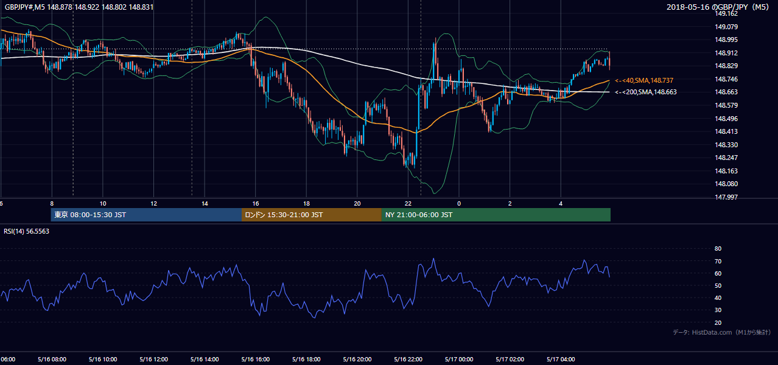This screenshot has height=365, width=778.
Task: Select the 東京 08:00-15:30 JST session bar
Action: (x=146, y=215)
